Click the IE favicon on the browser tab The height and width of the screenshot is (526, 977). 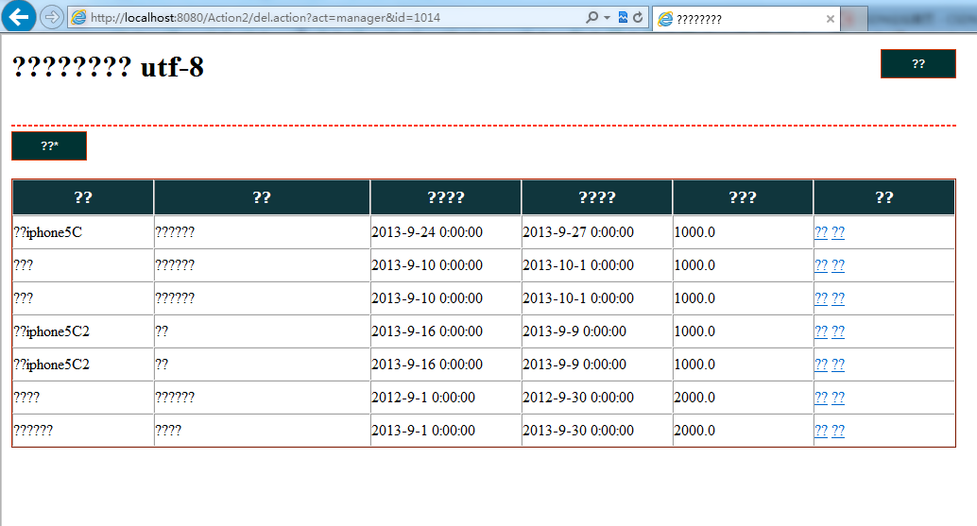[665, 19]
